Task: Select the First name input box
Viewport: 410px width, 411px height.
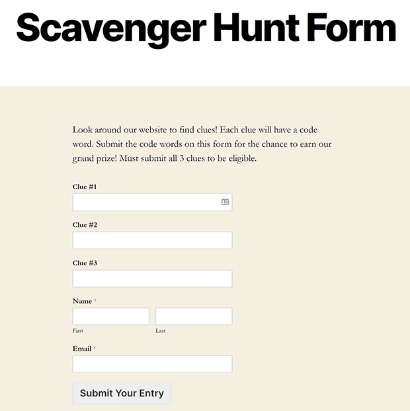Action: [x=111, y=316]
